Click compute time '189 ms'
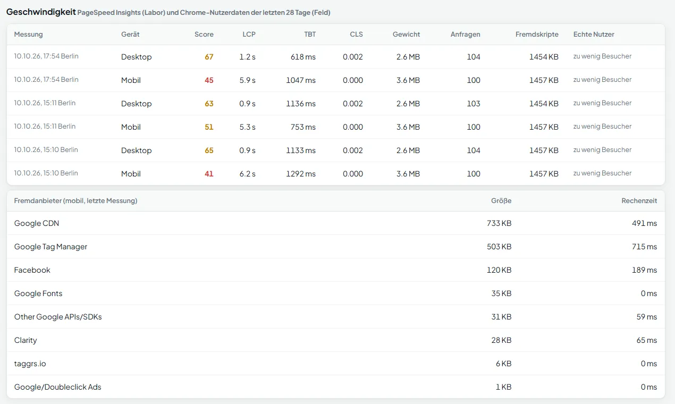 tap(645, 270)
